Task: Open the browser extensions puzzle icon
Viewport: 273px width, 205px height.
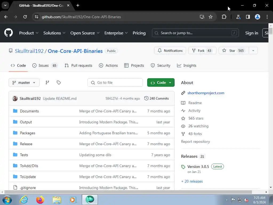Action: [224, 17]
